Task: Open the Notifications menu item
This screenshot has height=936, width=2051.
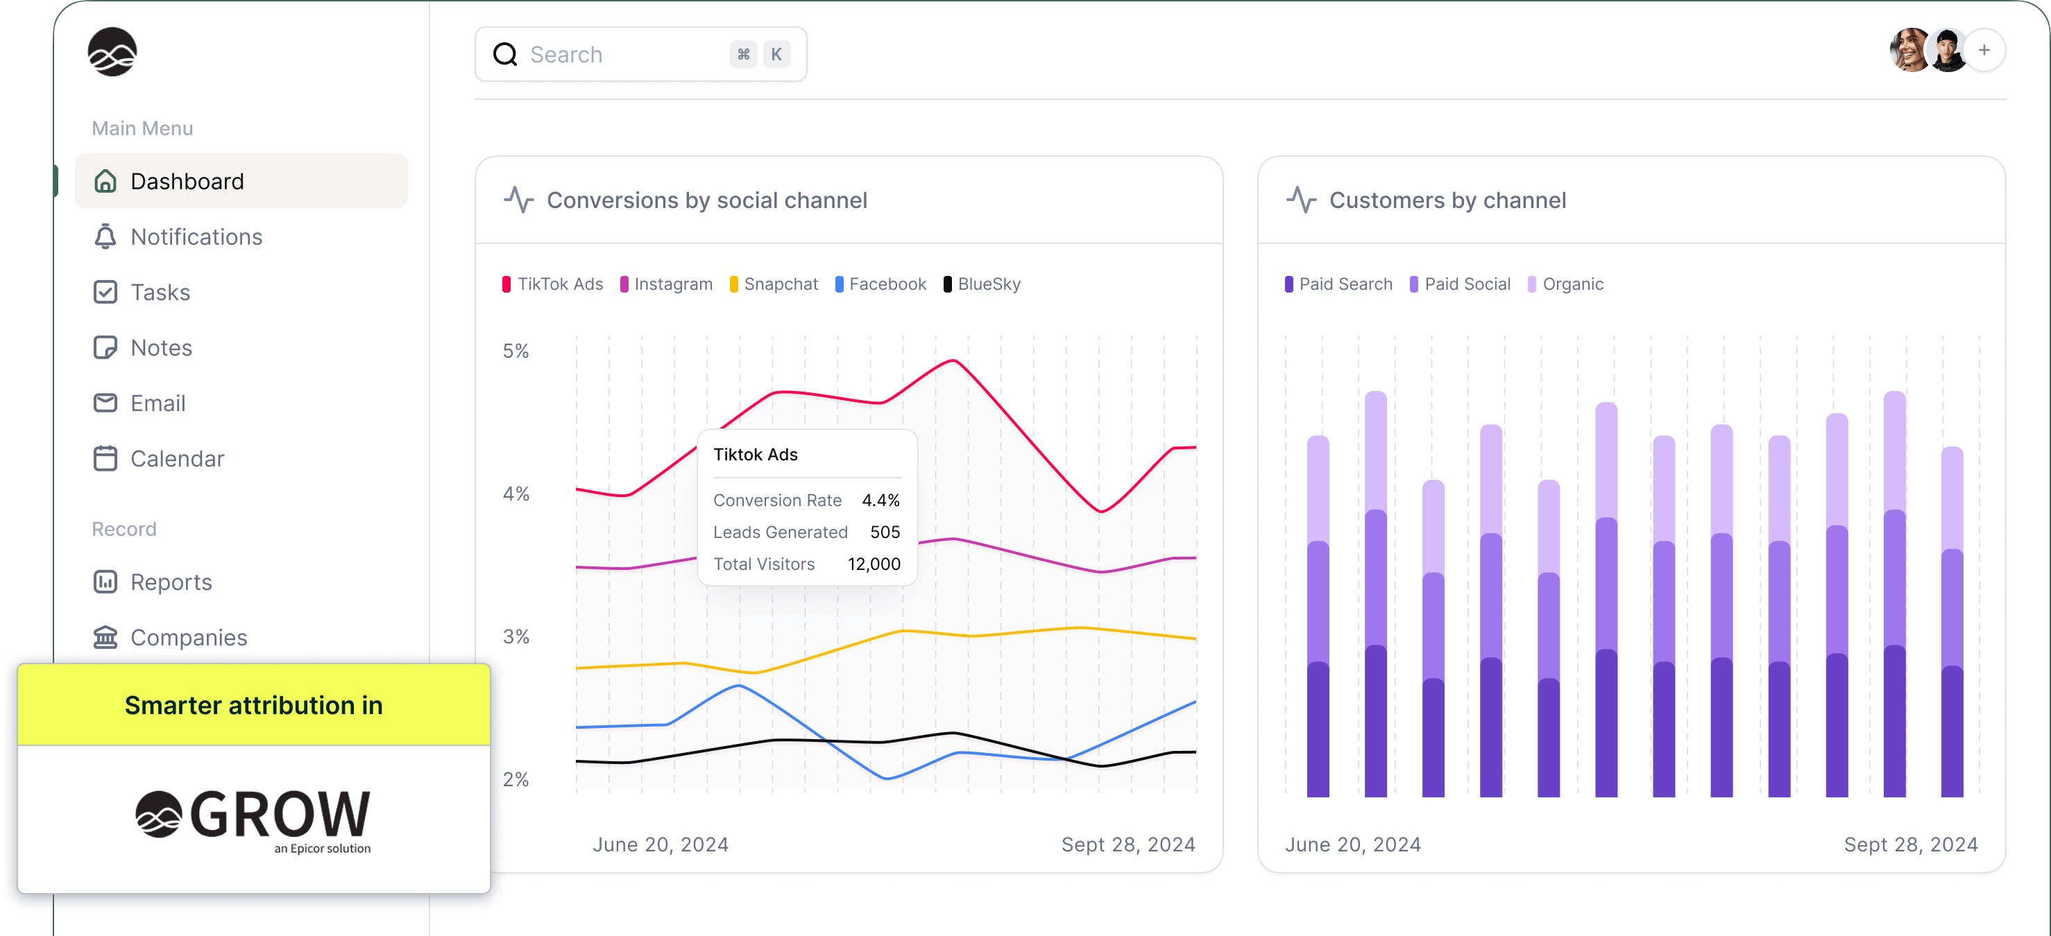Action: tap(196, 237)
